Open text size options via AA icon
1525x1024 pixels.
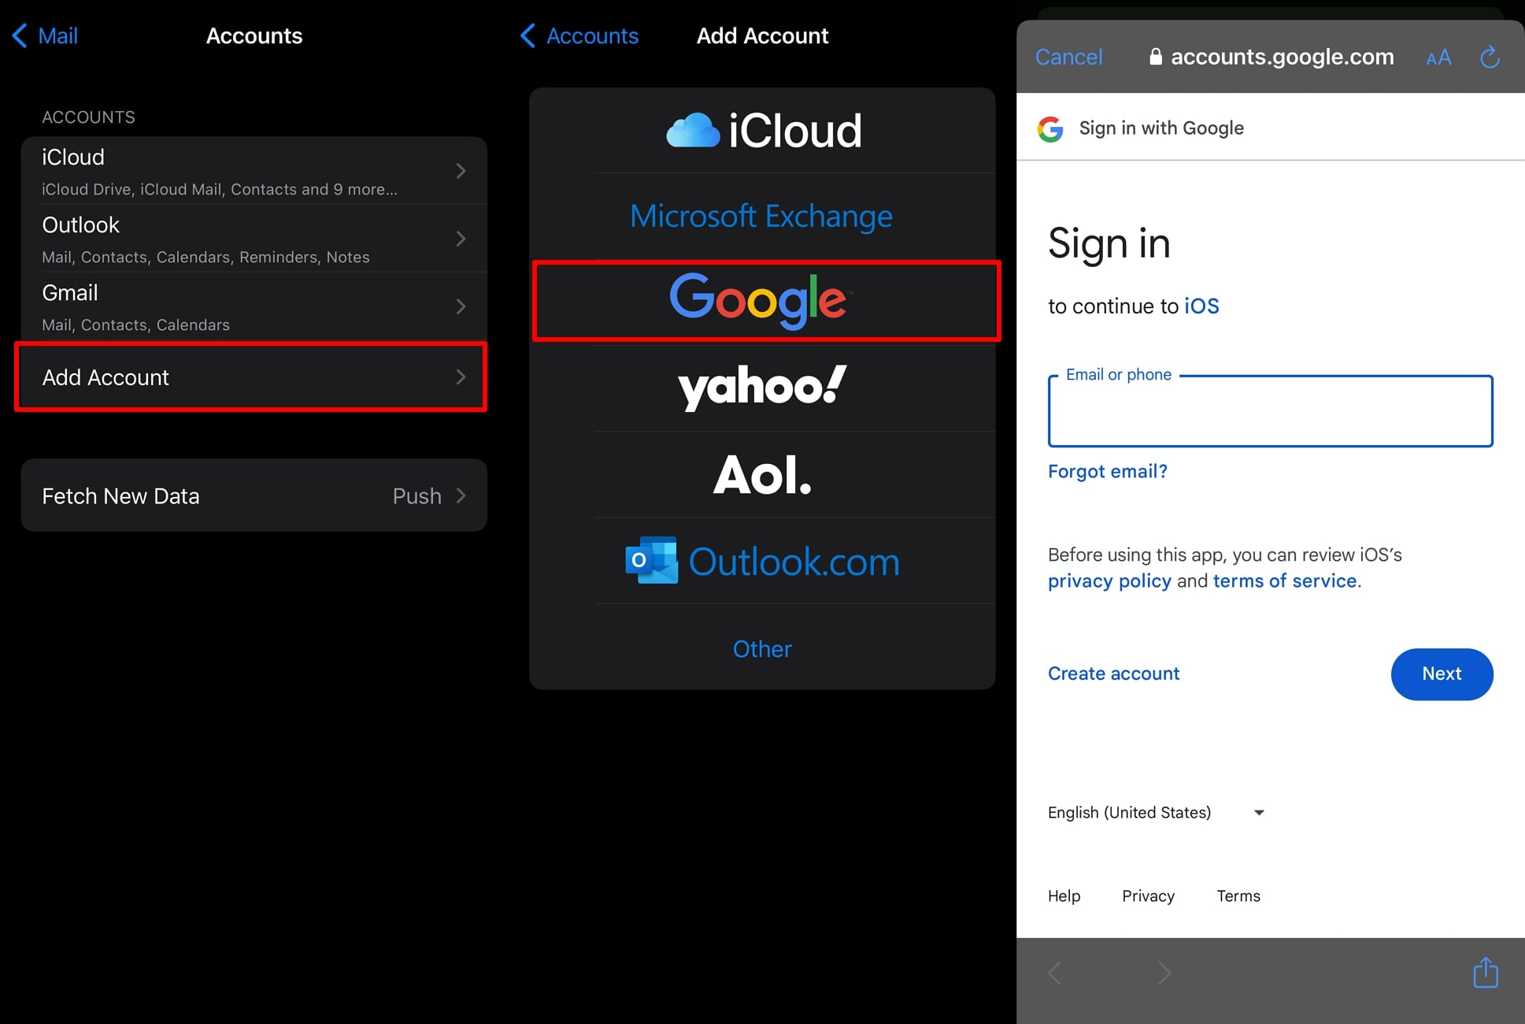point(1438,57)
